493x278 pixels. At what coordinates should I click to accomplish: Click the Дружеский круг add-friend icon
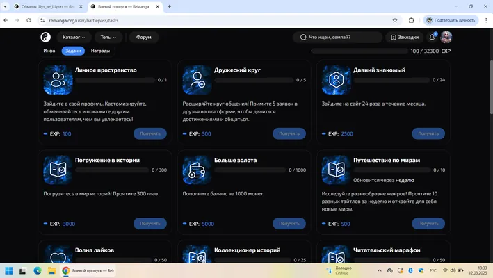click(197, 80)
